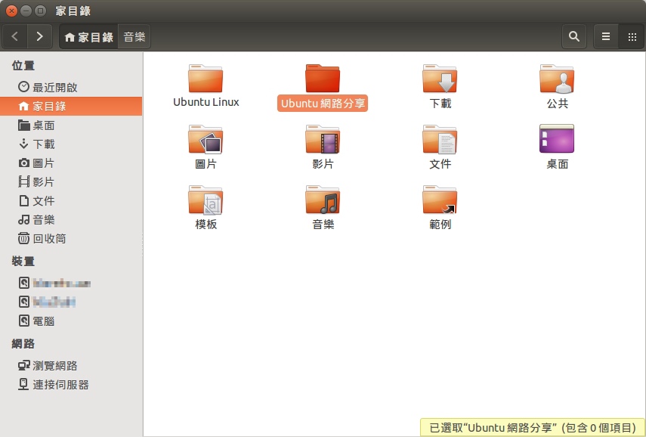Select the 下載 folder with arrow icon
Screen dimensions: 646x437
point(440,79)
